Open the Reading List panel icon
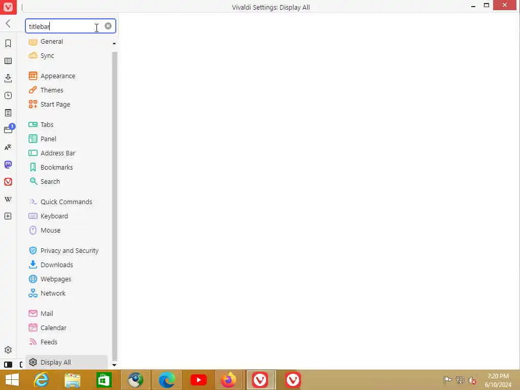The width and height of the screenshot is (520, 390). tap(8, 61)
